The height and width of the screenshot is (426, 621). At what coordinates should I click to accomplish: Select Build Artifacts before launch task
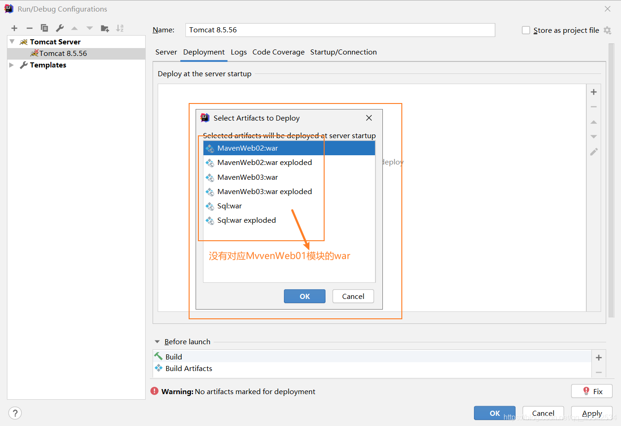(x=372, y=368)
